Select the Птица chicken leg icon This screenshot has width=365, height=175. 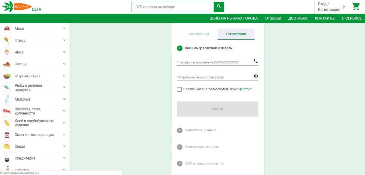tap(7, 40)
